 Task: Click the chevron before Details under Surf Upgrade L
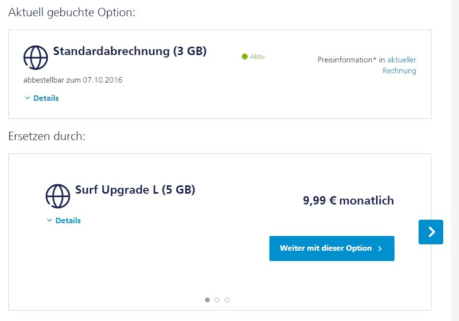coord(49,220)
